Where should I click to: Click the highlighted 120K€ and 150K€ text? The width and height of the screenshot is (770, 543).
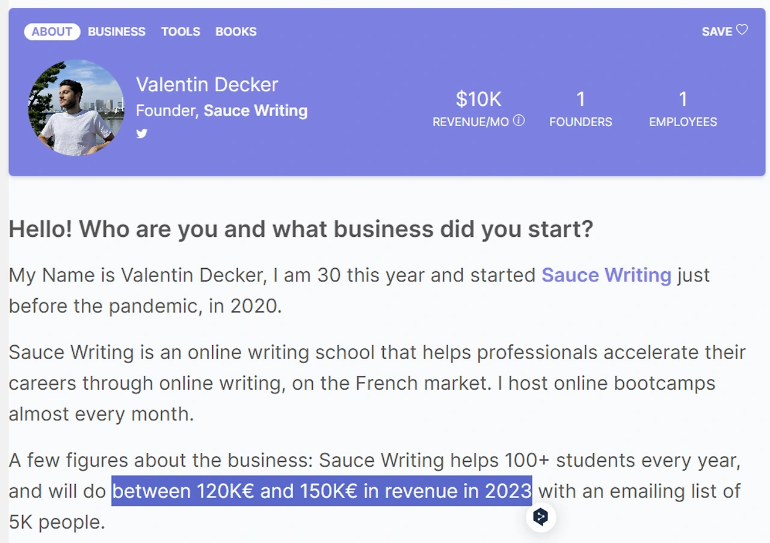(x=322, y=491)
